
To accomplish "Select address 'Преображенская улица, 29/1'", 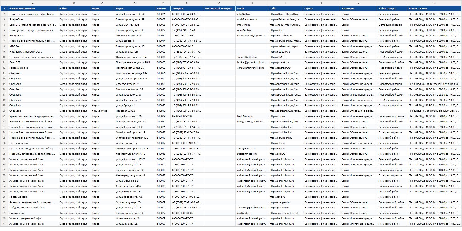I will (x=135, y=62).
